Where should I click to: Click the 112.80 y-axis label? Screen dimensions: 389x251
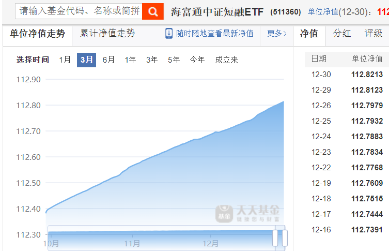point(28,106)
